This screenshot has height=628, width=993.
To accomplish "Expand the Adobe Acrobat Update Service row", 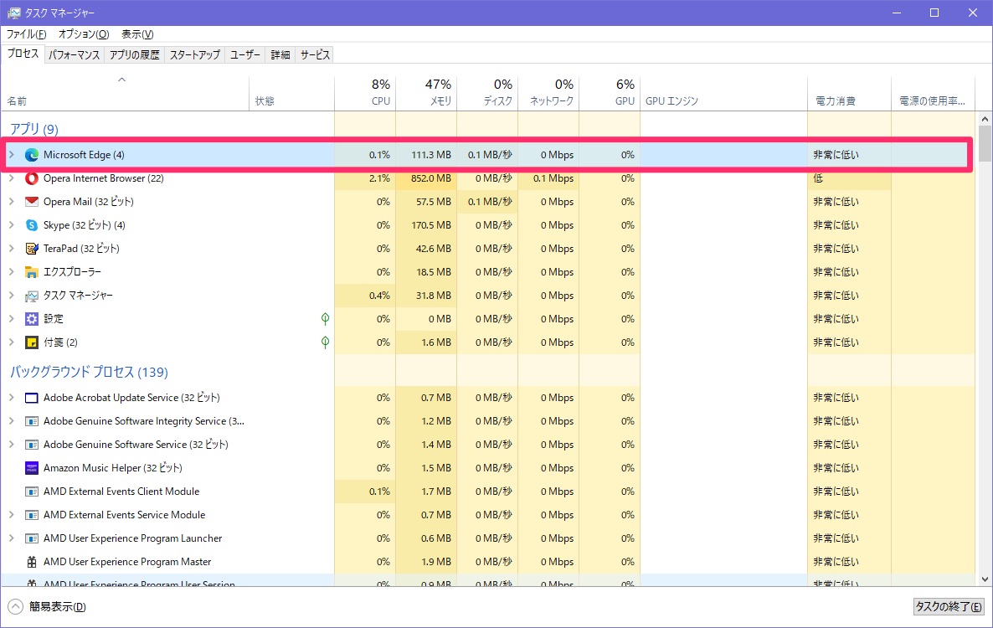I will click(12, 398).
